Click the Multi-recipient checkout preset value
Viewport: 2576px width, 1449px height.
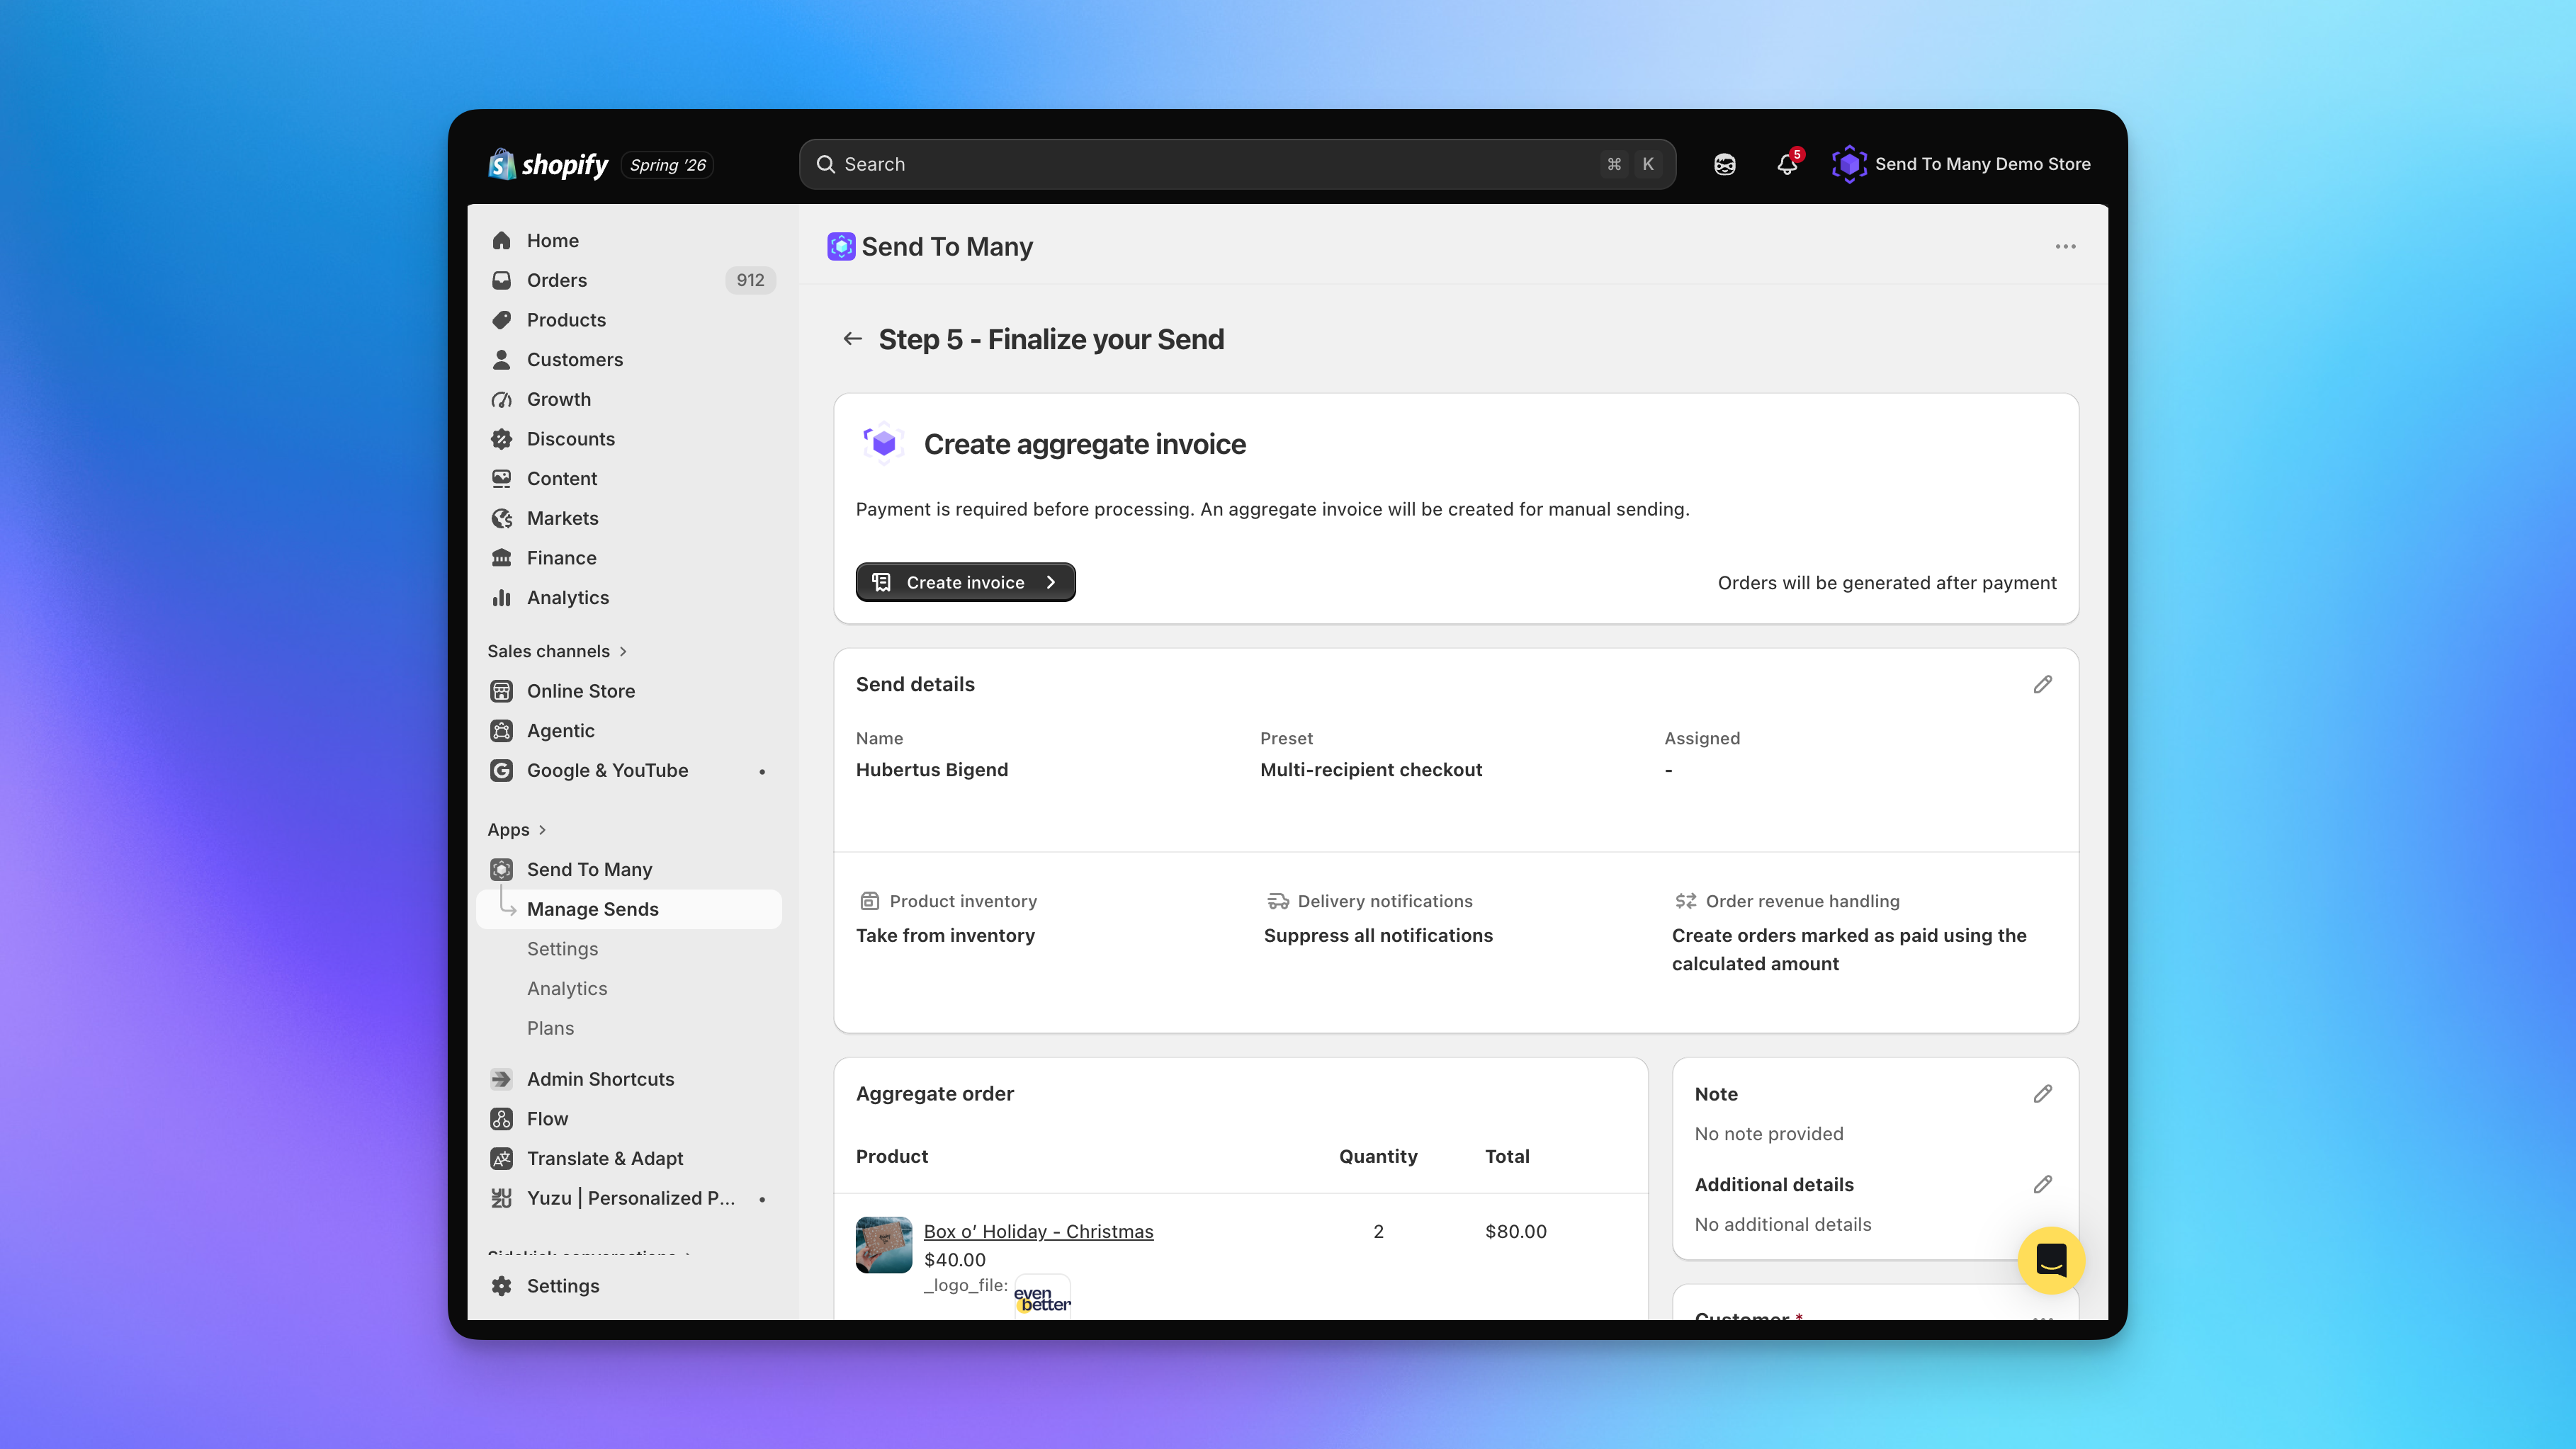tap(1371, 771)
